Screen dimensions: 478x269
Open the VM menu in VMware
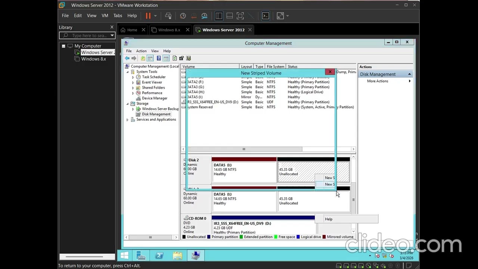coord(105,16)
